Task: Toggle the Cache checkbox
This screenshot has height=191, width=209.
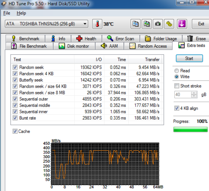Action: click(15, 131)
